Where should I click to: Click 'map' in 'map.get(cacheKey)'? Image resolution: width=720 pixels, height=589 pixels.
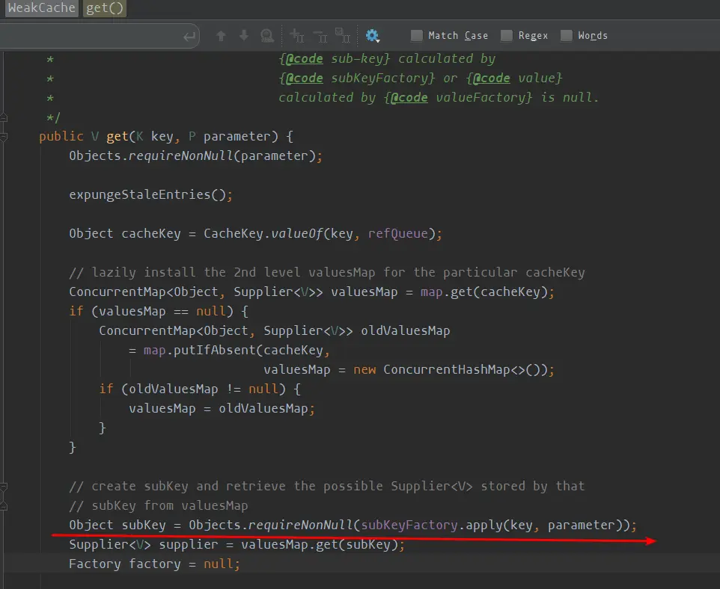click(x=432, y=292)
